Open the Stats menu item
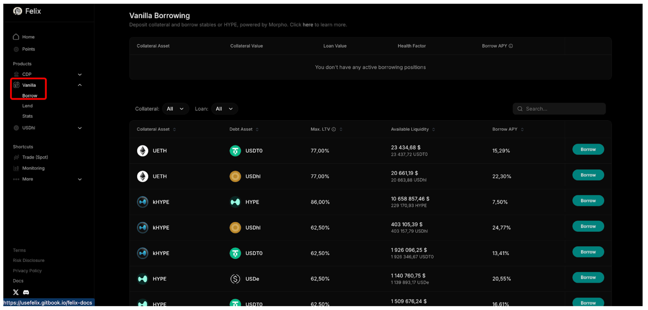 pos(28,116)
